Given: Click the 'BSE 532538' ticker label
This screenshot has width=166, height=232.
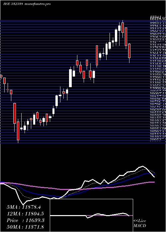Looking at the screenshot, I should click(x=13, y=4).
